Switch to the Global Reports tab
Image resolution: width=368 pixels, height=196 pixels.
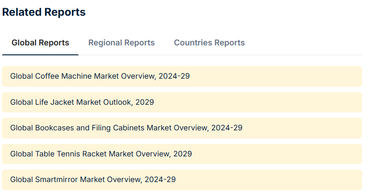tap(40, 43)
